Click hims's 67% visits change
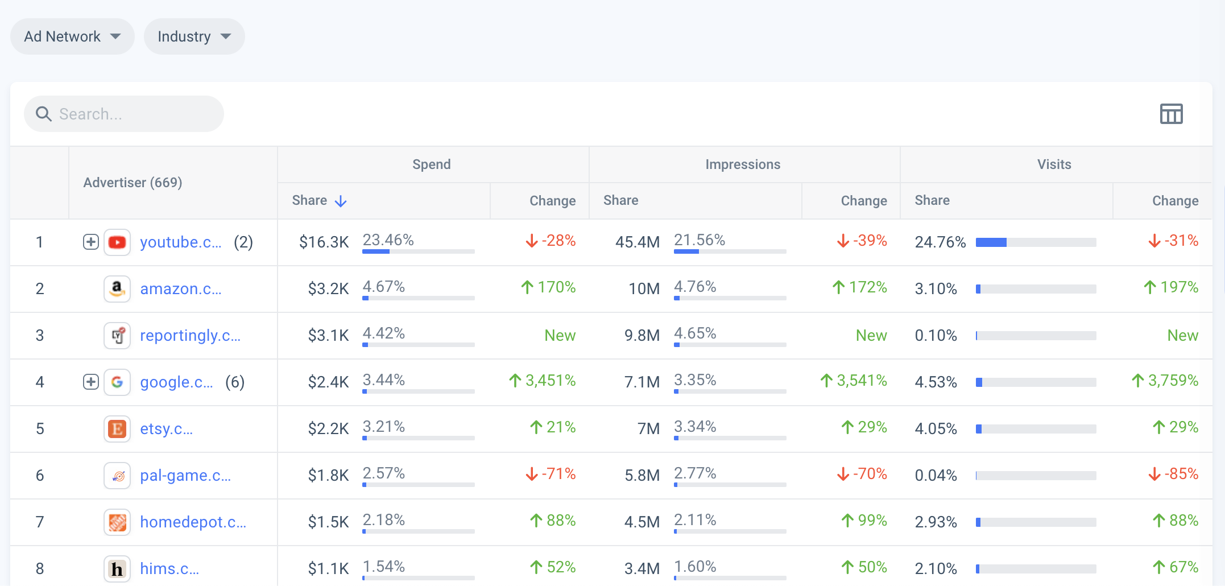 [x=1176, y=567]
